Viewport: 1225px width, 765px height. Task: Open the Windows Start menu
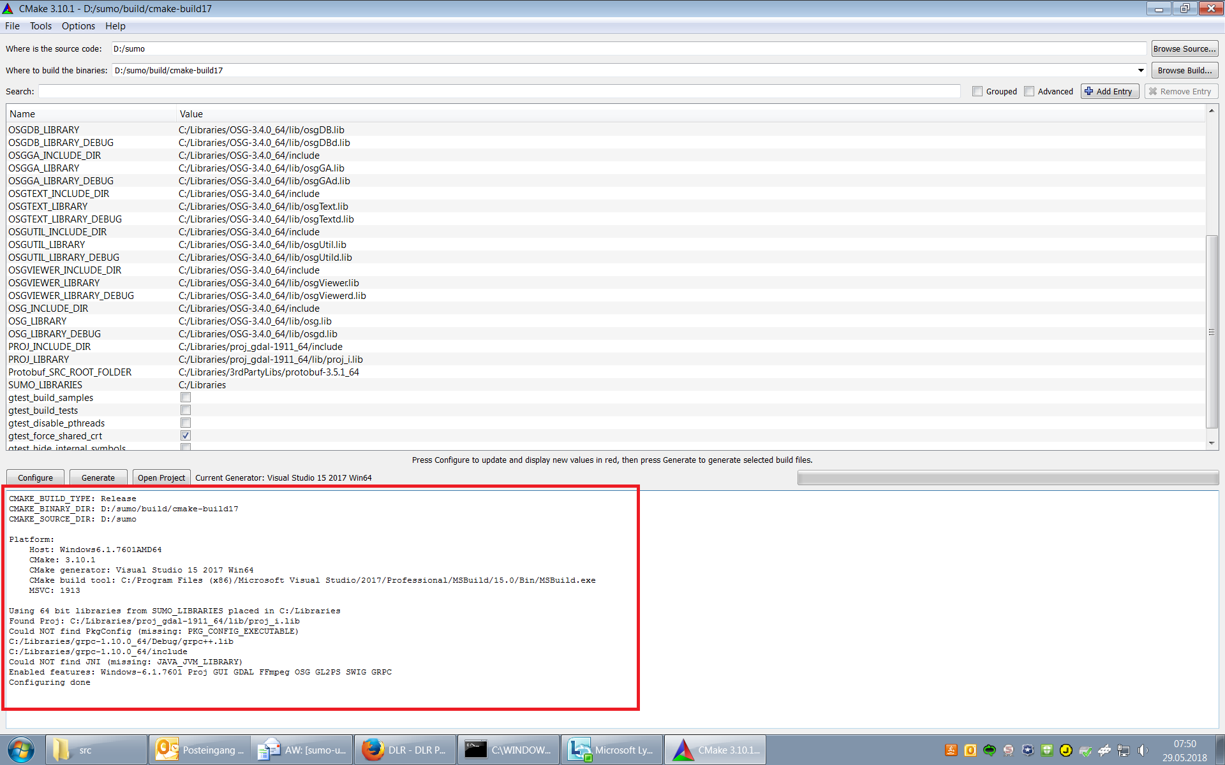tap(21, 750)
